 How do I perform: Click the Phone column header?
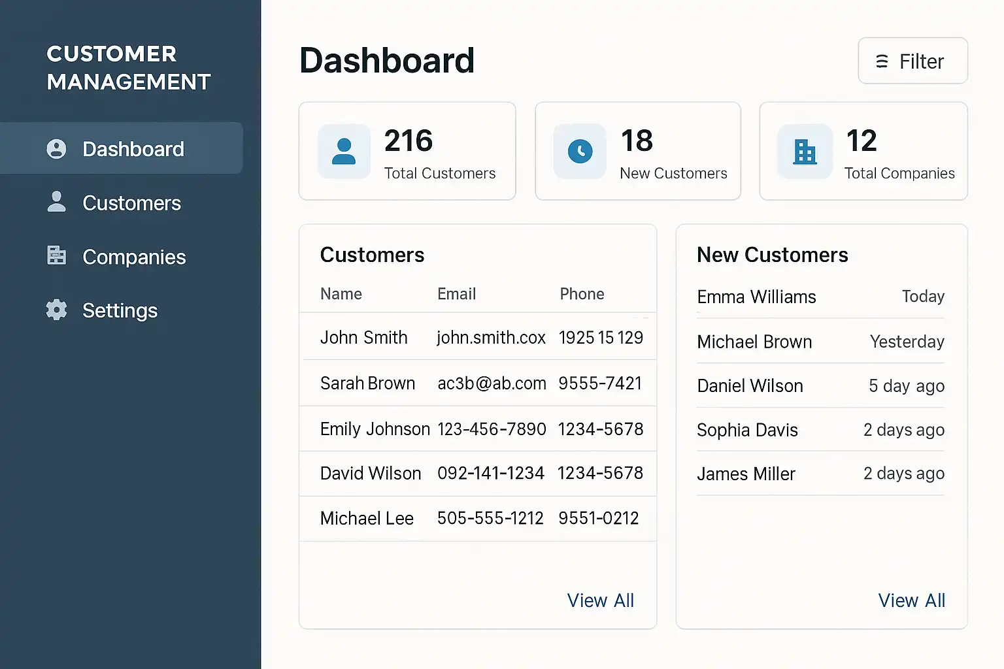(582, 294)
